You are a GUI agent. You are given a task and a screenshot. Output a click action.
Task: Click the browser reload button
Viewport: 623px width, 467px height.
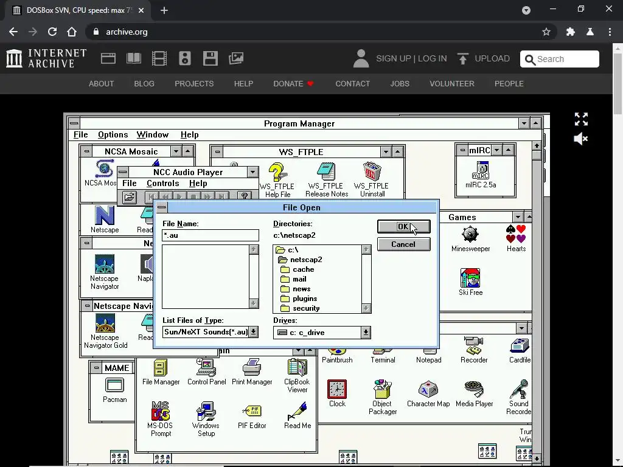point(52,32)
